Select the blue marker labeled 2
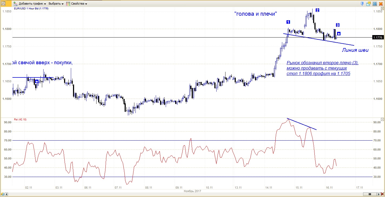 click(317, 10)
